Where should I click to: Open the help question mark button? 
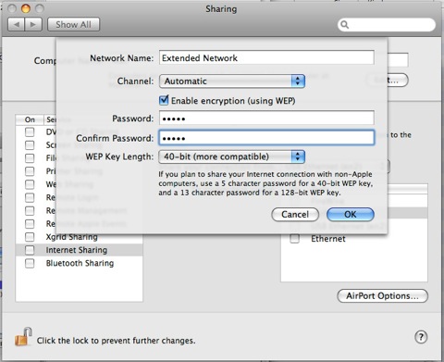[x=421, y=337]
